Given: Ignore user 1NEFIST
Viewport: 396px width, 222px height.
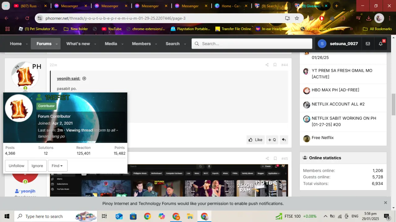Looking at the screenshot, I should click(x=37, y=166).
